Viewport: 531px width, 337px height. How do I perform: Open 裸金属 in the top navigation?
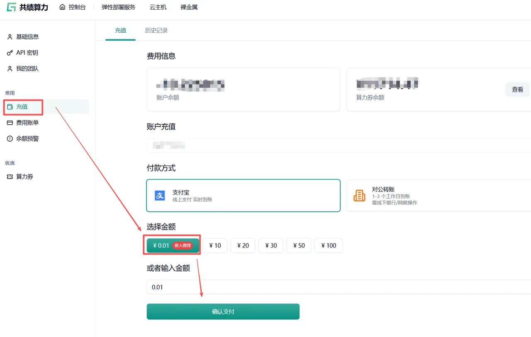point(189,7)
